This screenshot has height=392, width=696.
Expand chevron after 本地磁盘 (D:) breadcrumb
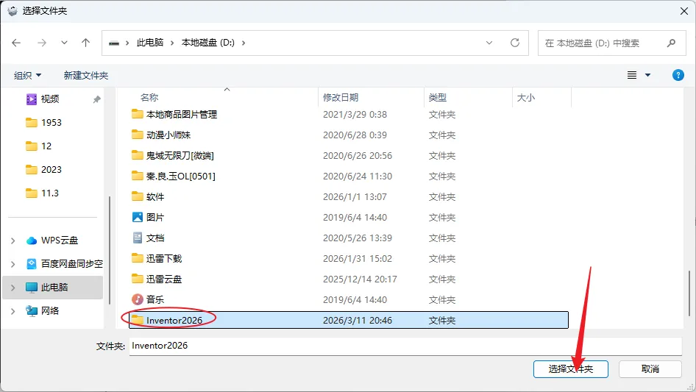tap(244, 43)
